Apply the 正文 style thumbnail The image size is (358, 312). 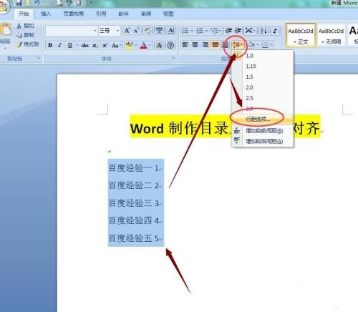tap(301, 35)
